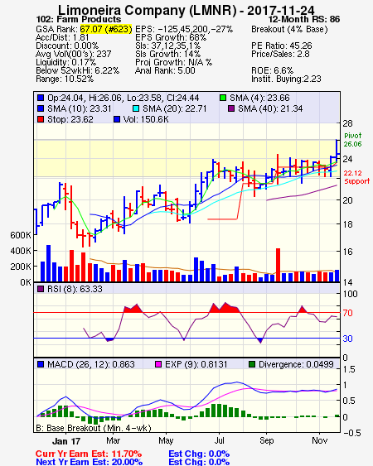Click the Next Yr Earn Est: 20.00% text
373x466 pixels.
89,462
